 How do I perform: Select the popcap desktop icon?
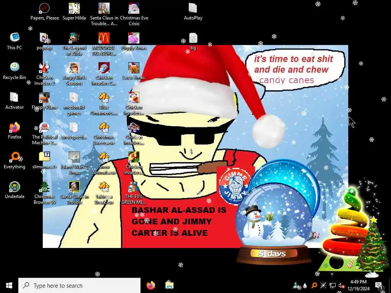(44, 41)
